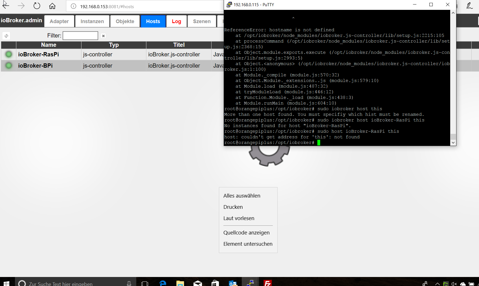Image resolution: width=479 pixels, height=286 pixels.
Task: Open the OneDrive tray icon
Action: click(463, 284)
